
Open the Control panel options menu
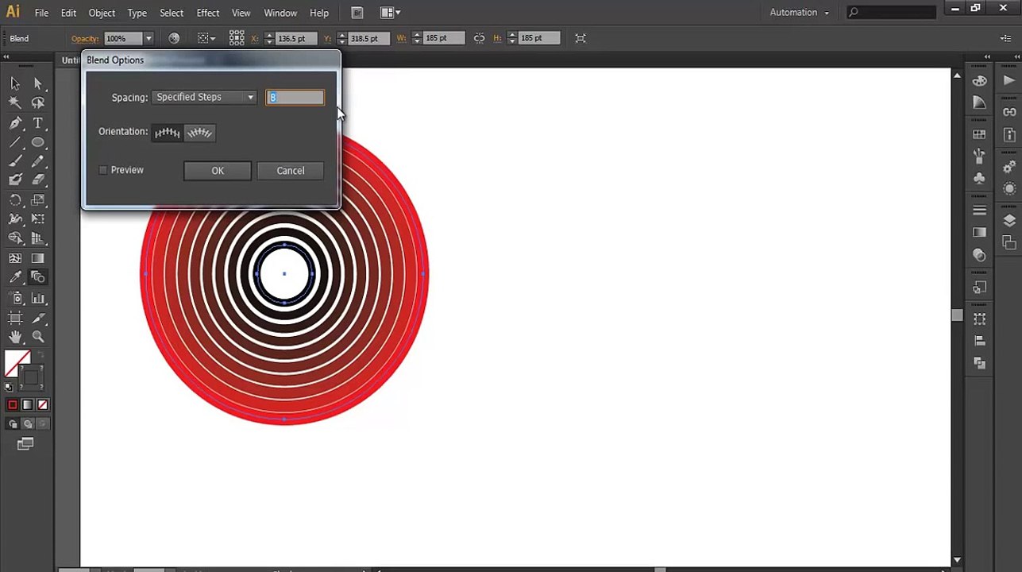tap(1007, 38)
